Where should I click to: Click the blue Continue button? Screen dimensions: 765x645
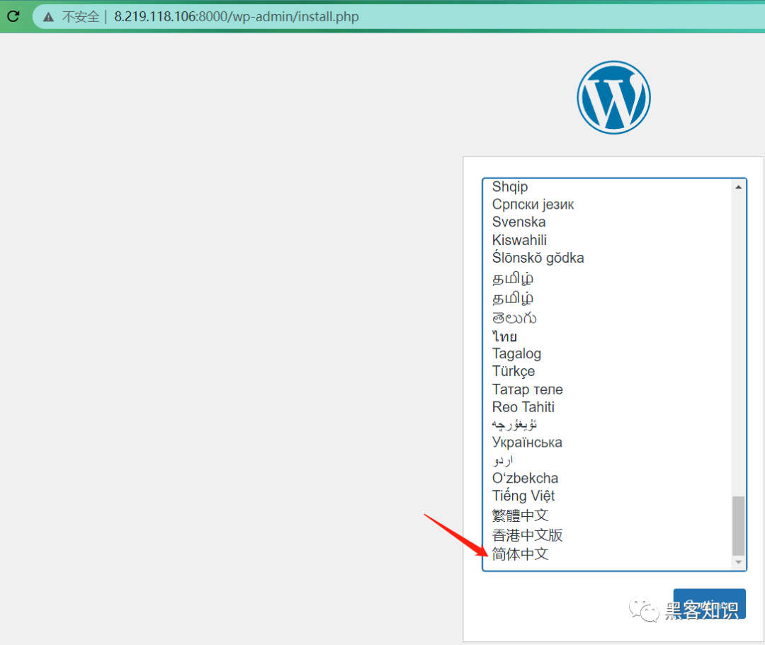709,603
